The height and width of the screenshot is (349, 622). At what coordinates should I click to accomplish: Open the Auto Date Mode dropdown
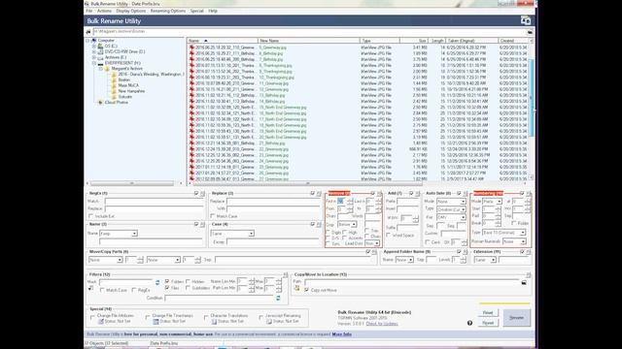pos(451,202)
